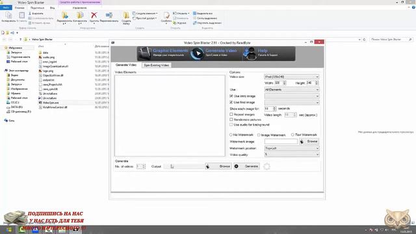Click the Show each image for seconds spinner
Viewport: 416px width, 234px height.
click(x=270, y=109)
